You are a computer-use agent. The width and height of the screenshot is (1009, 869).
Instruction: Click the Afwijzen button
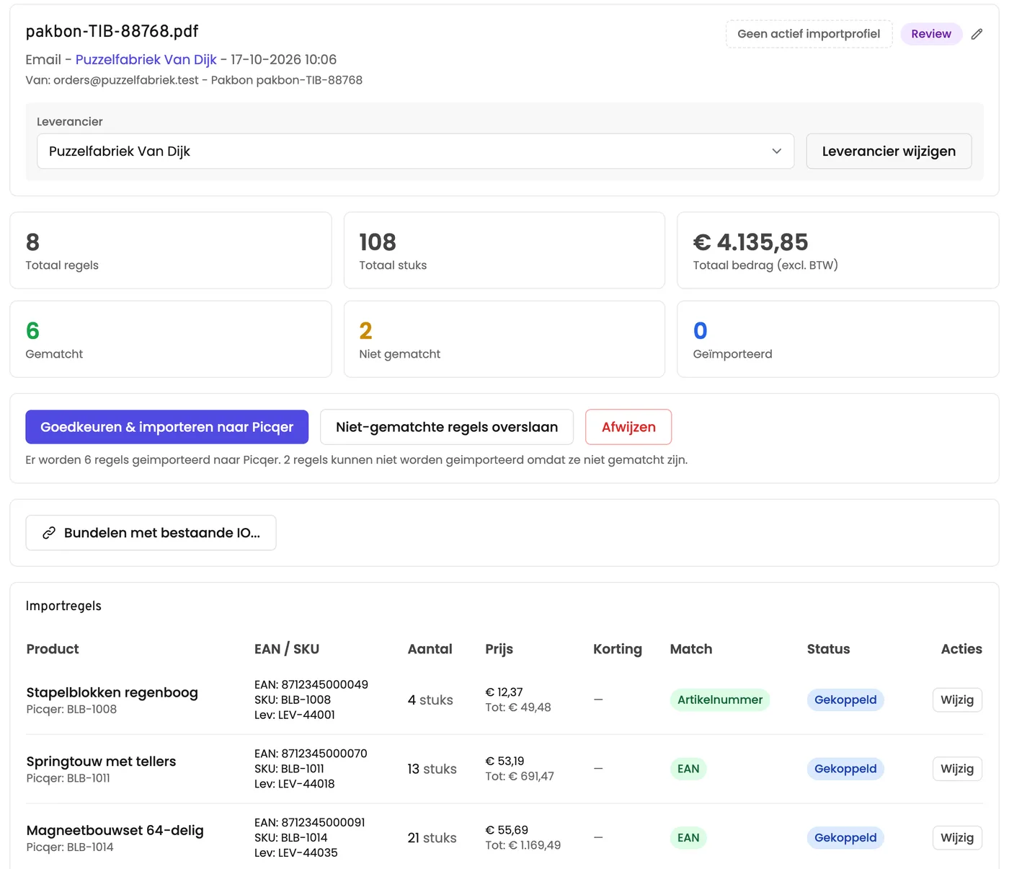coord(628,427)
